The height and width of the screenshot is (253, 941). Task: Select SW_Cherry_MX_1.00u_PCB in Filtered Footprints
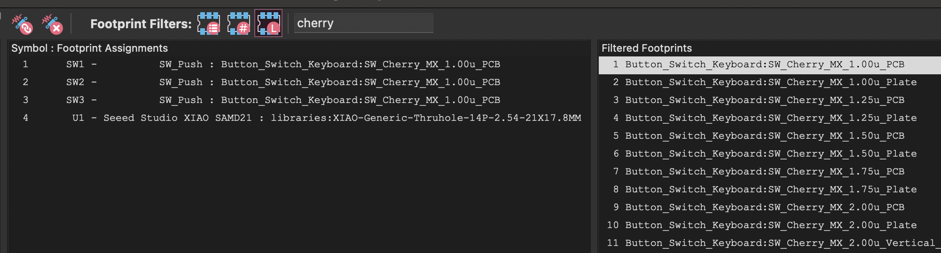pos(764,64)
